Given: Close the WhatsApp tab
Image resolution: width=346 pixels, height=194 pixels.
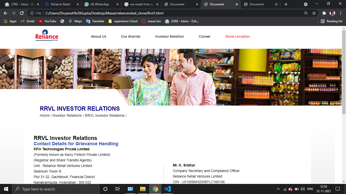Looking at the screenshot, I should pyautogui.click(x=117, y=4).
